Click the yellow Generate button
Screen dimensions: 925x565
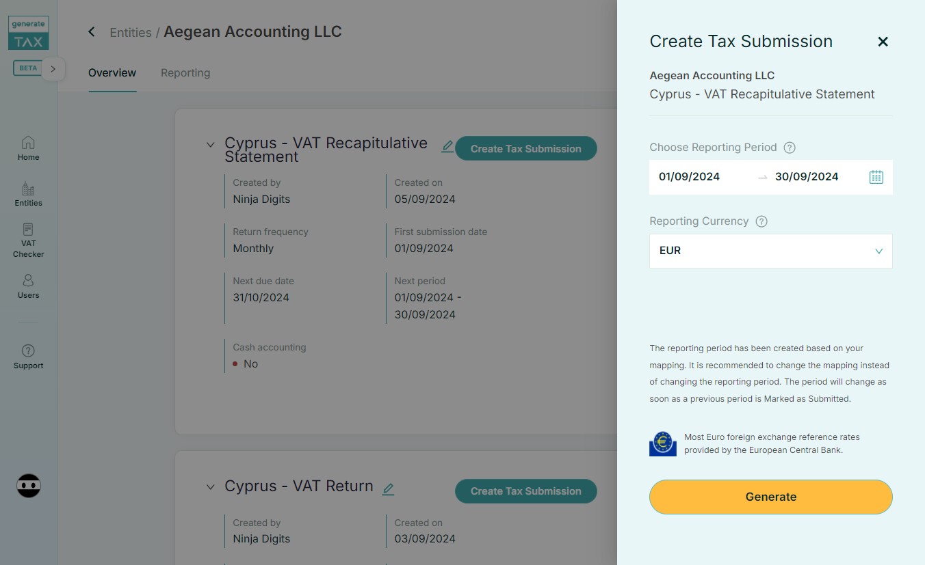pyautogui.click(x=771, y=497)
